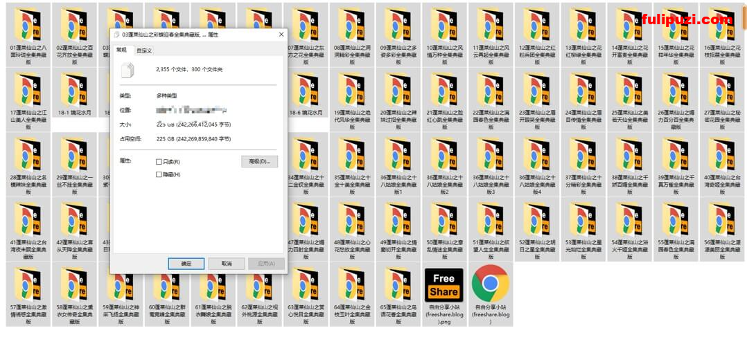Select folder 17蓬莱仙山
Screen dimensions: 747x346
pos(28,99)
